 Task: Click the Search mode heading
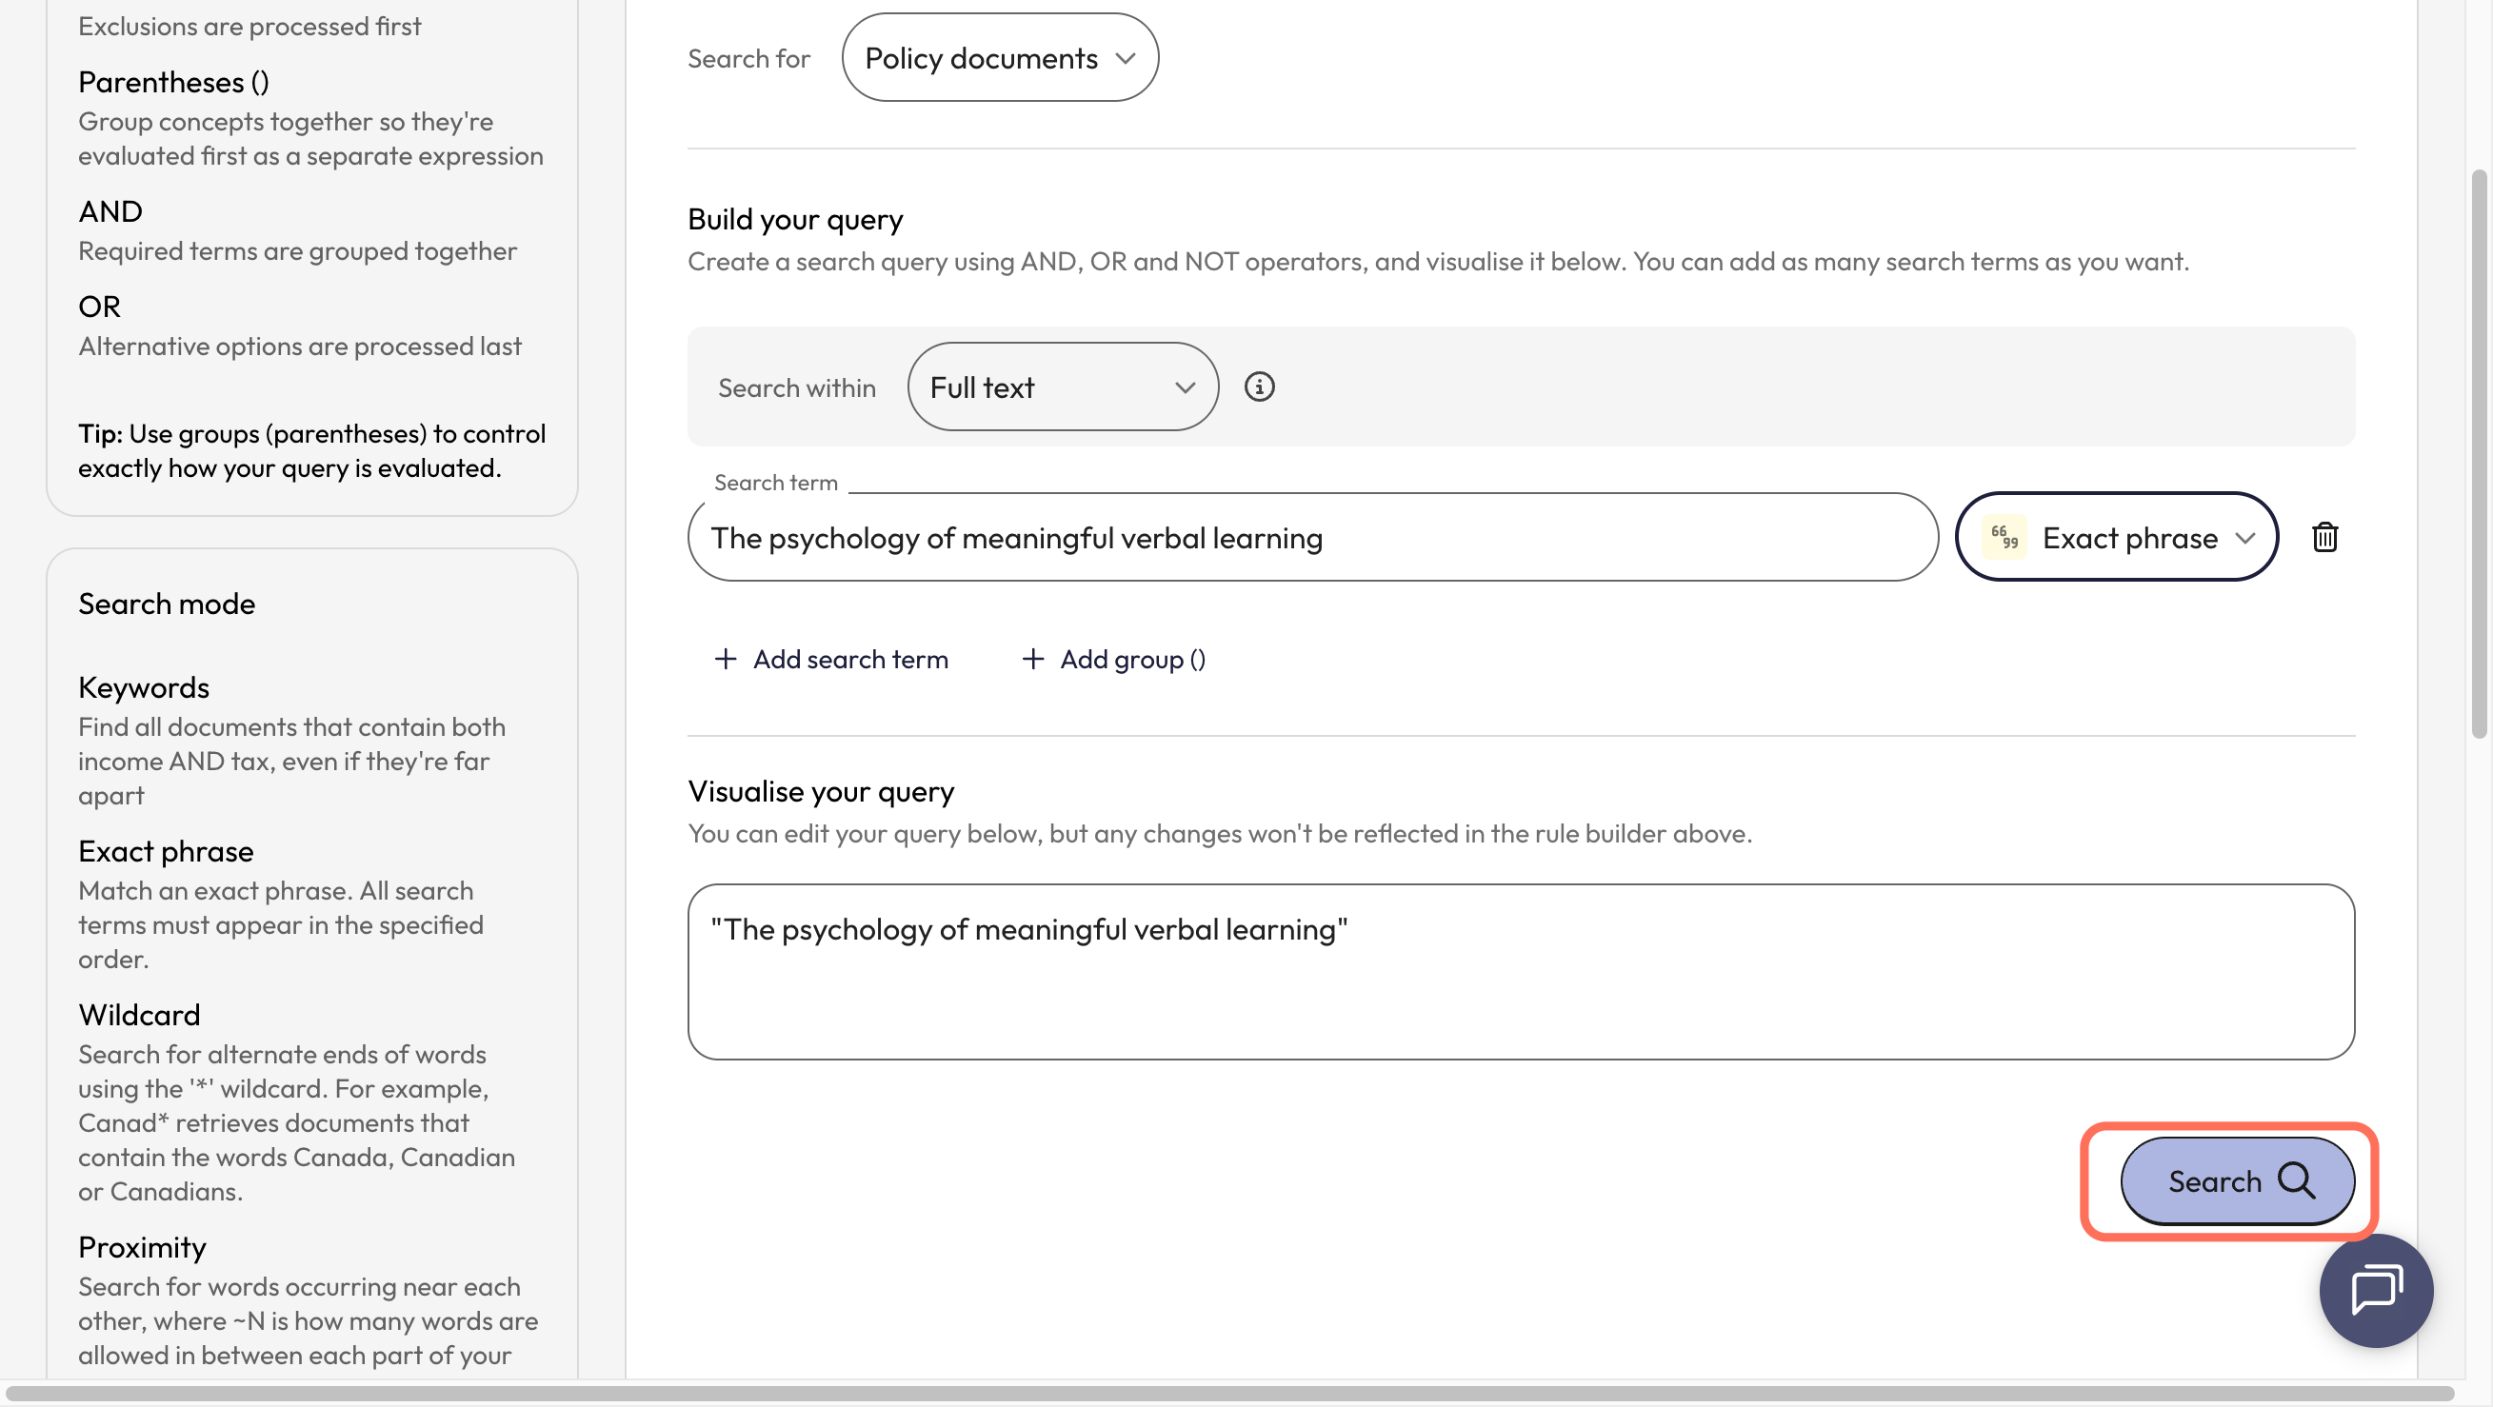click(167, 604)
